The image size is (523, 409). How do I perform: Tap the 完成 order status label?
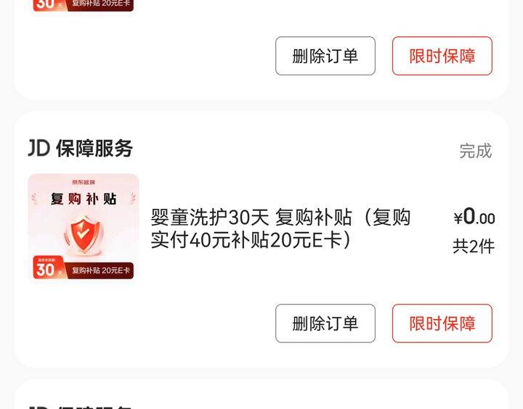pos(476,151)
